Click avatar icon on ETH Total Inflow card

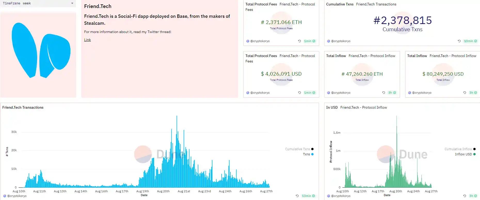(x=329, y=93)
